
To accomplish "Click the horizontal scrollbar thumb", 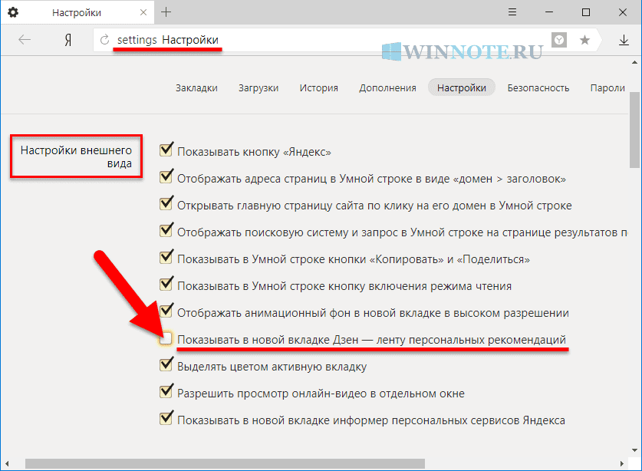I will [225, 463].
